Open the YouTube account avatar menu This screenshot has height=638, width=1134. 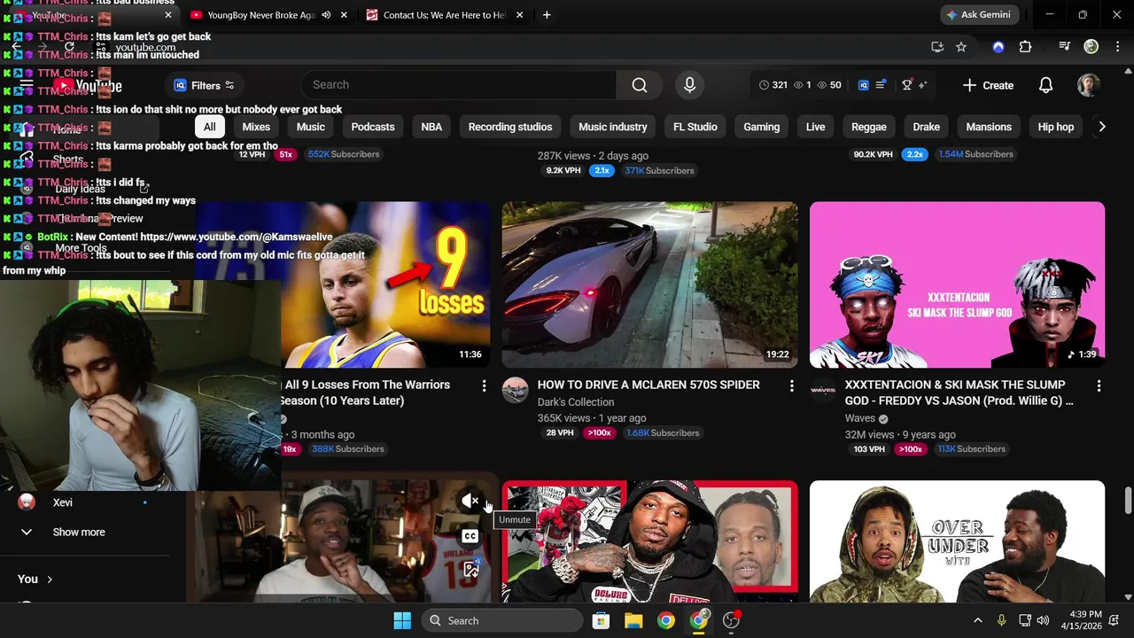pyautogui.click(x=1088, y=85)
